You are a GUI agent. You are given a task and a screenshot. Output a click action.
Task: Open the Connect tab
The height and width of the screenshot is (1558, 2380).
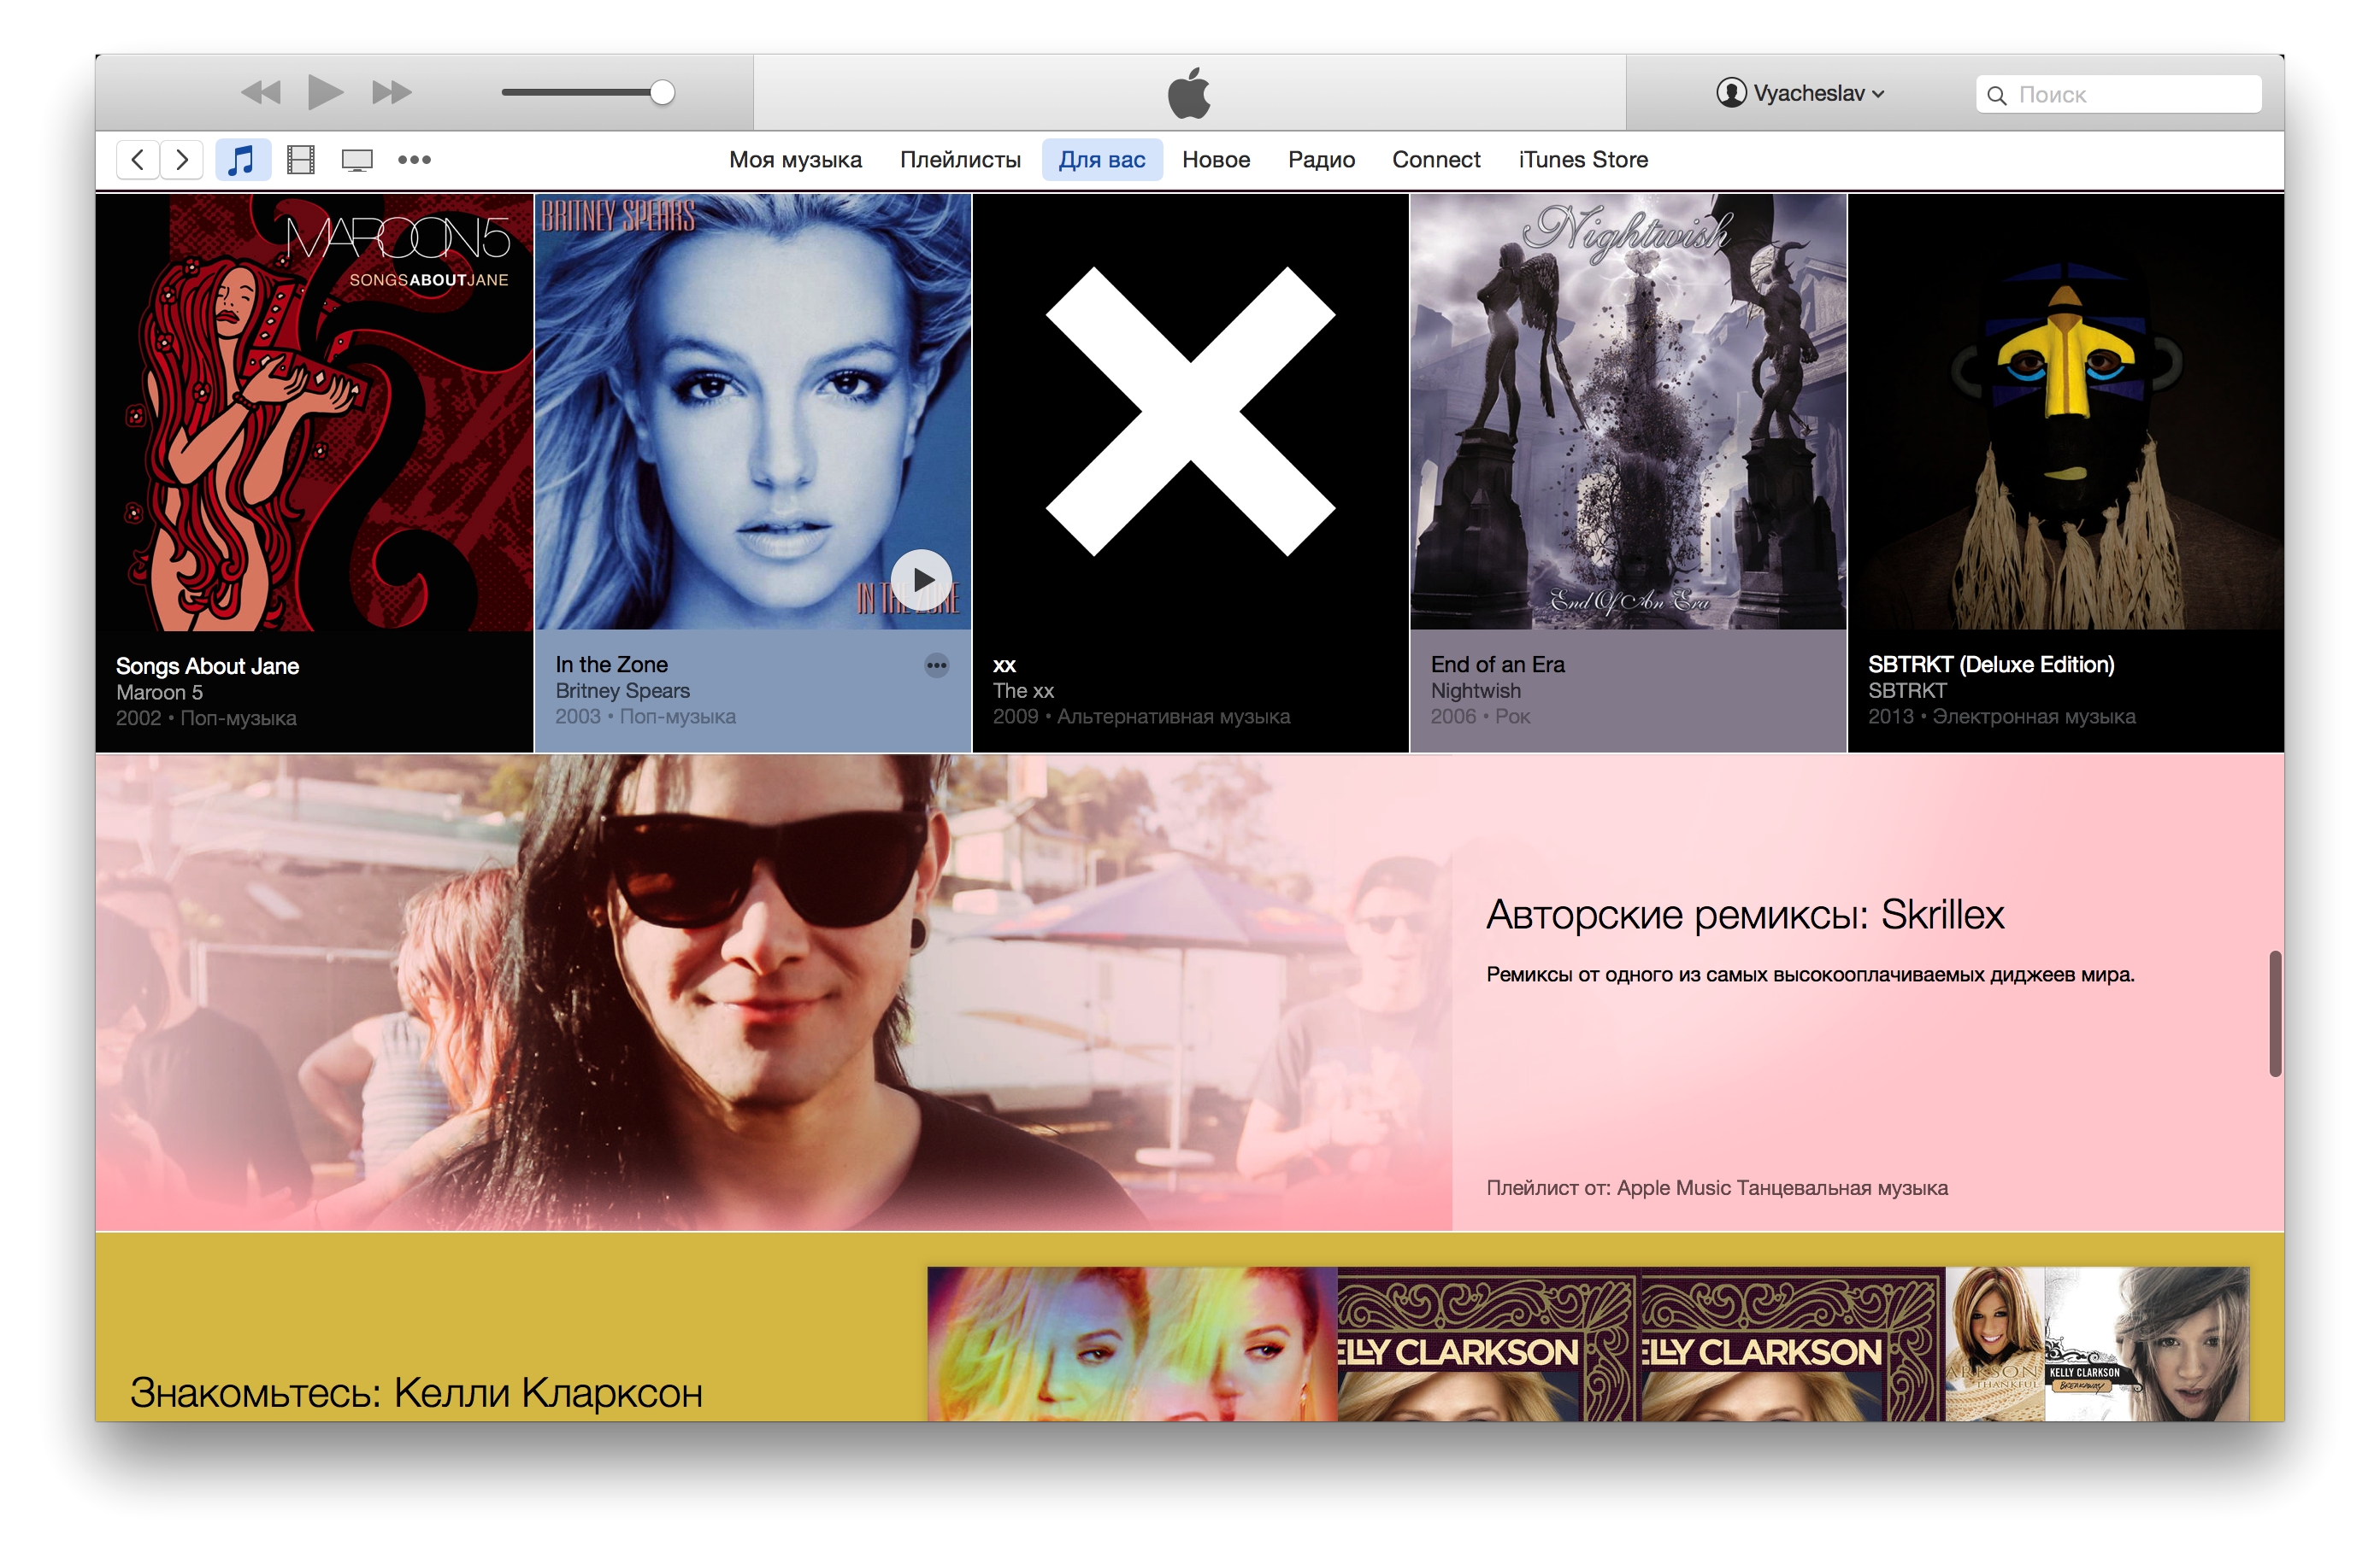[1435, 160]
